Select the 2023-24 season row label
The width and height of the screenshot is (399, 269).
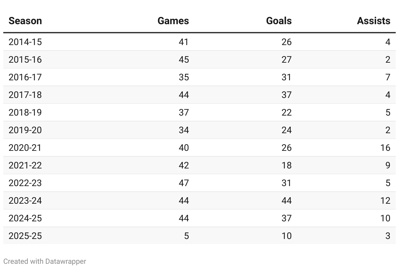pyautogui.click(x=25, y=201)
